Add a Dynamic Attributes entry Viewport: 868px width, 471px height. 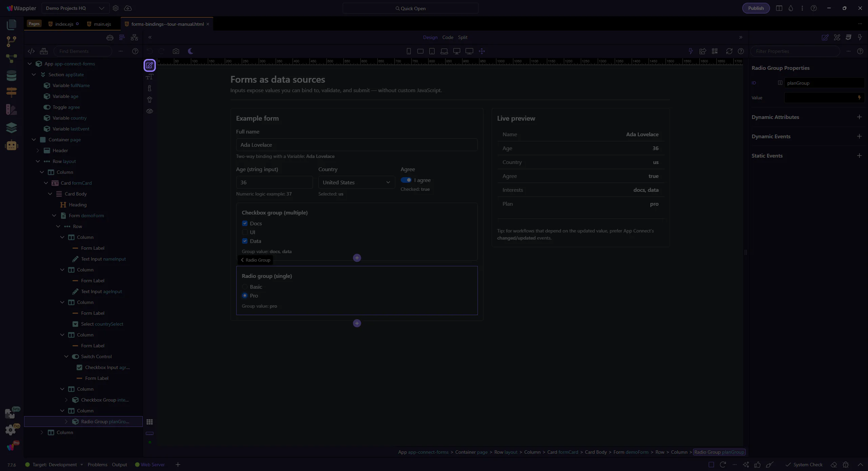859,117
